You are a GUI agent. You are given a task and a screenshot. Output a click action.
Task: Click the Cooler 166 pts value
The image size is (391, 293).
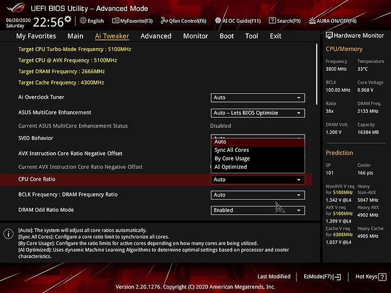pos(365,173)
